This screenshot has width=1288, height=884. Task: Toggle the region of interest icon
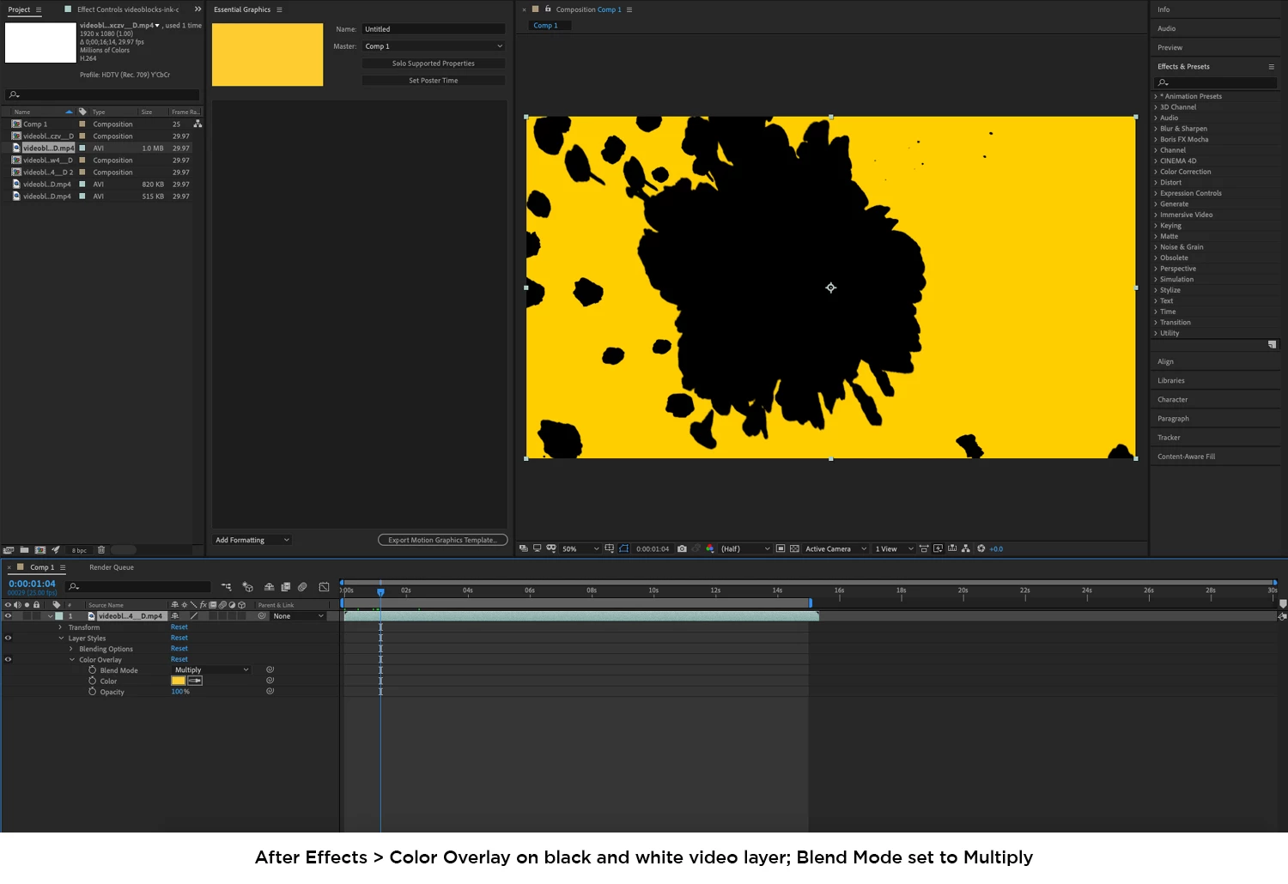[781, 548]
